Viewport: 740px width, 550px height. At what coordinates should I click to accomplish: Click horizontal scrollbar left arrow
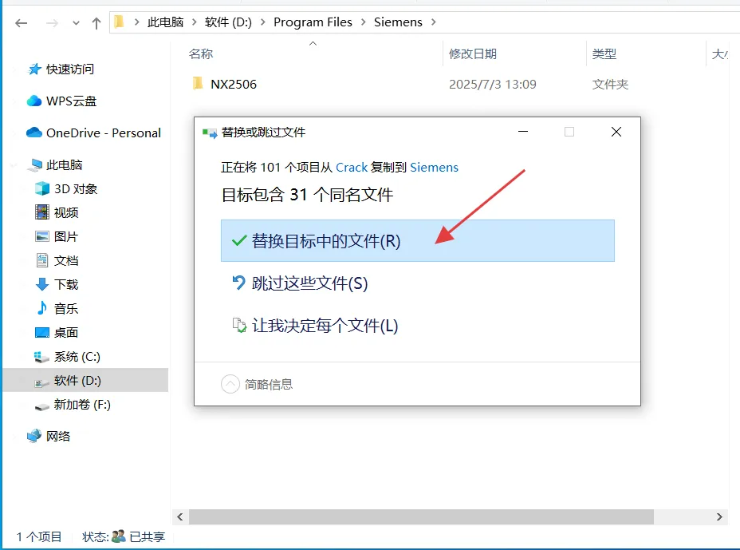[x=179, y=517]
